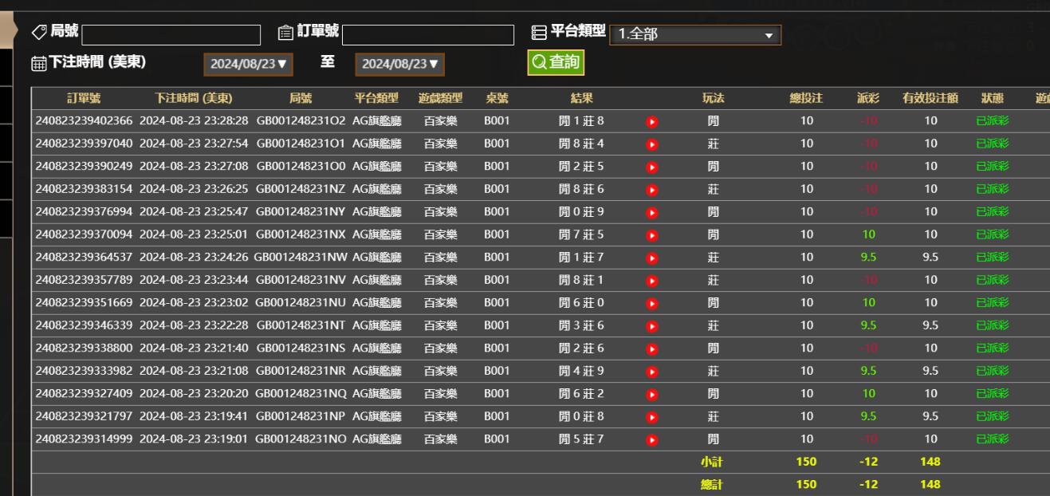Open the 平台類型 dropdown showing 1.全部

coord(694,36)
